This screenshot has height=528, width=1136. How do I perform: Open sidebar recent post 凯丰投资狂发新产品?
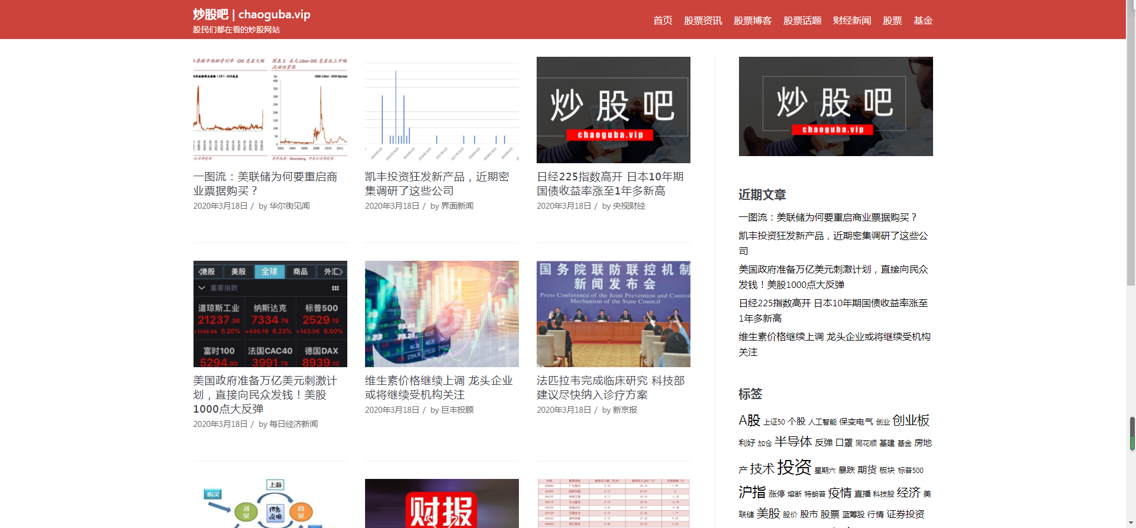(833, 243)
